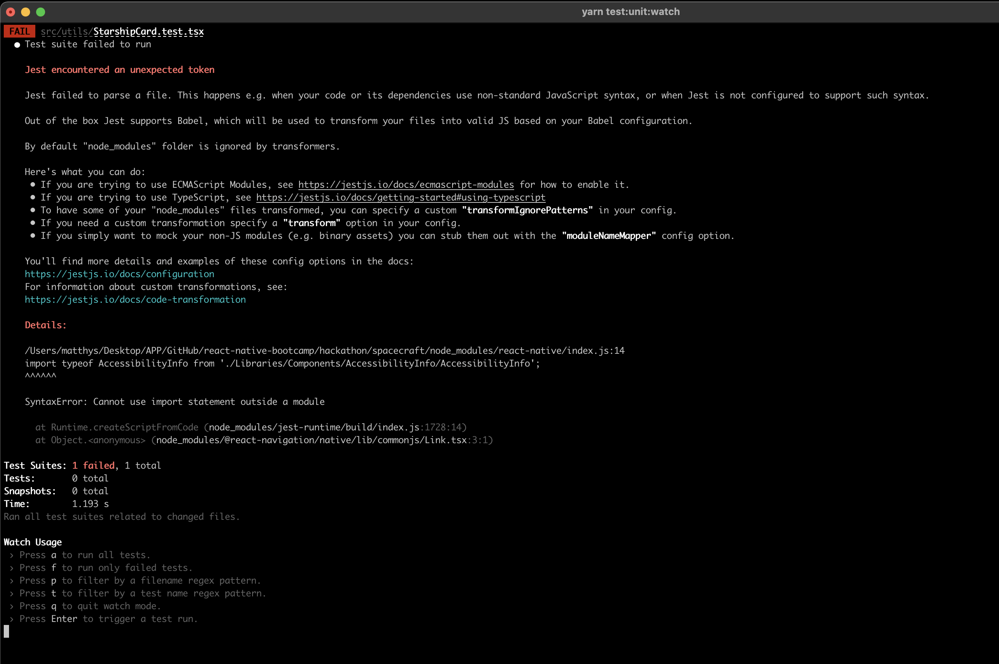Click the Watch Usage heading
The image size is (999, 664).
[x=33, y=542]
